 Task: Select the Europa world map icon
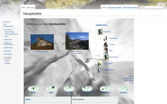tap(69, 89)
